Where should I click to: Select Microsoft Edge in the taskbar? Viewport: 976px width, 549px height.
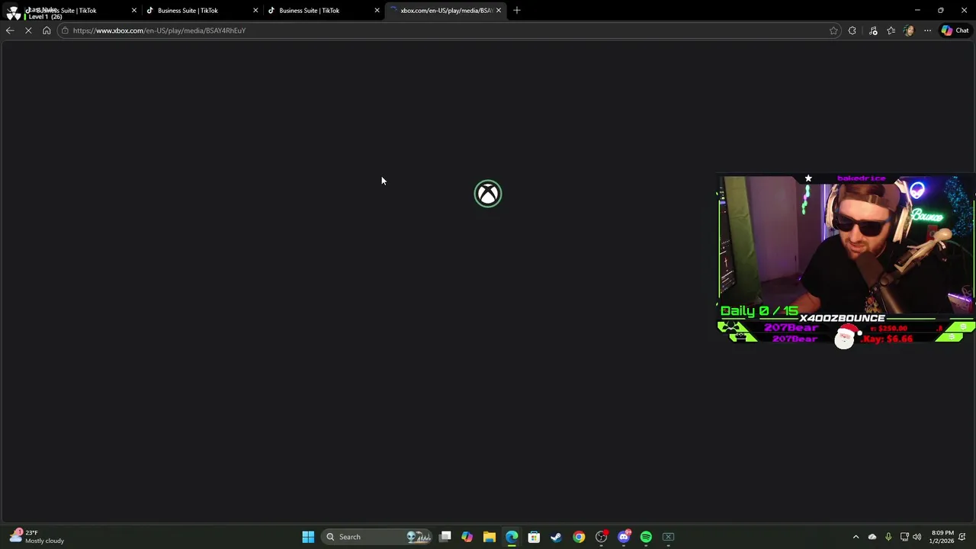coord(512,537)
